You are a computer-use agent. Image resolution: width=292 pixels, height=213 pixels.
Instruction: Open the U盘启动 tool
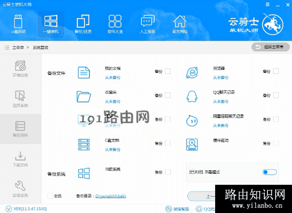(18, 24)
